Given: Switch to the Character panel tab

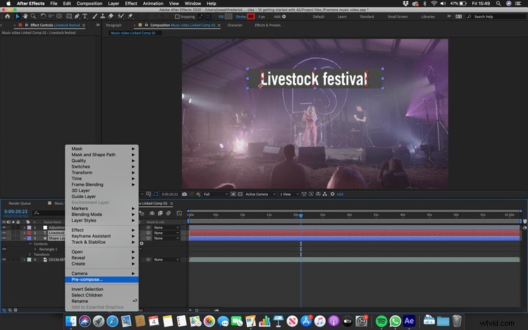Looking at the screenshot, I should (235, 25).
